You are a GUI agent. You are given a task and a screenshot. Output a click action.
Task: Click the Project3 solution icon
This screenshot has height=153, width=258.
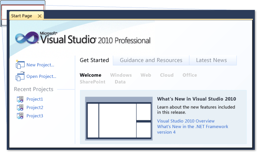20,116
